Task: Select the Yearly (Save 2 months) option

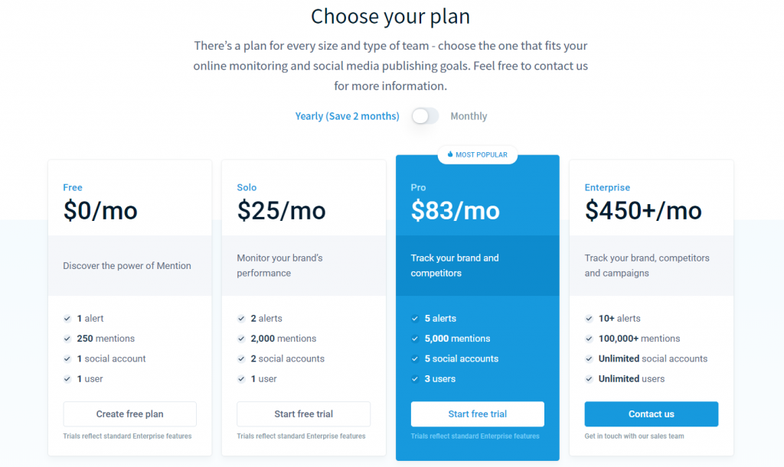Action: [x=347, y=116]
